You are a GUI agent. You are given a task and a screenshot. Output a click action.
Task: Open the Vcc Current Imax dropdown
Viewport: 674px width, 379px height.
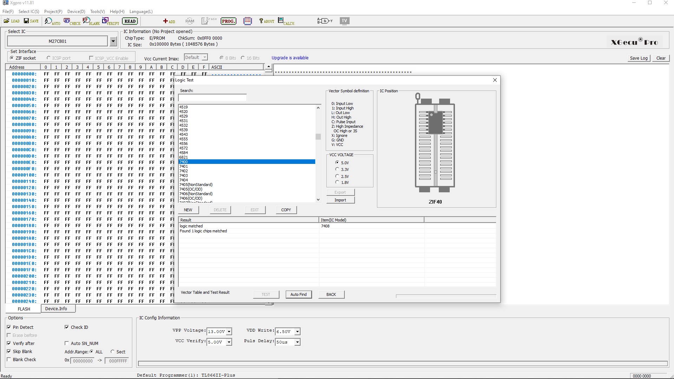205,58
